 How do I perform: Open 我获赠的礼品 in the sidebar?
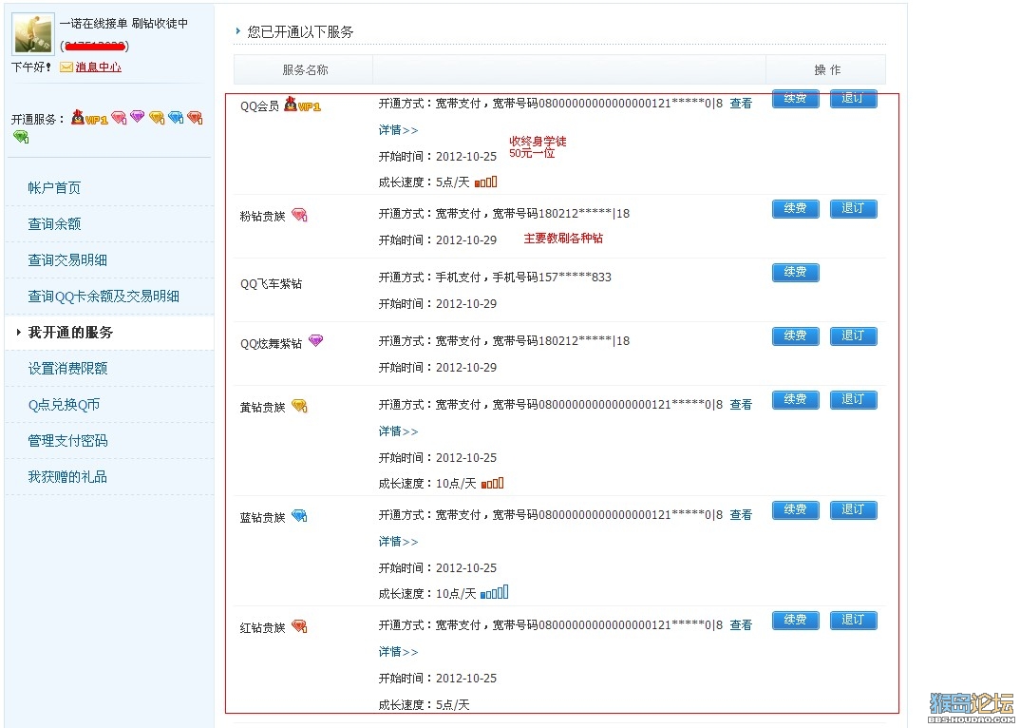[x=67, y=477]
